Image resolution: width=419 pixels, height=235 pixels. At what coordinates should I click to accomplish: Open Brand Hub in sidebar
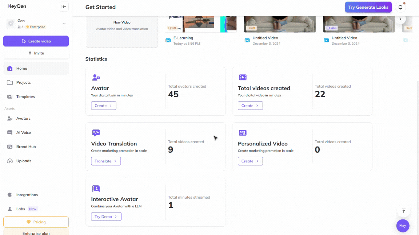pos(36,147)
